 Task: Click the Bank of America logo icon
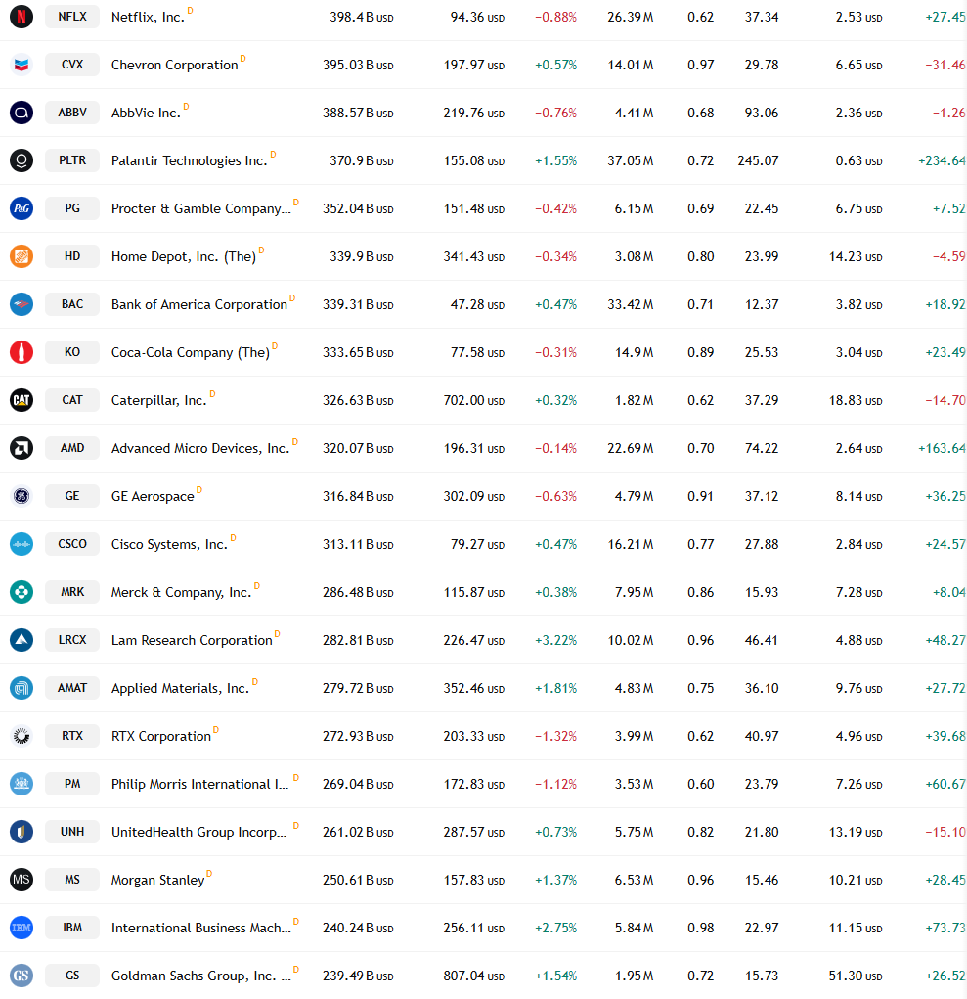[21, 304]
